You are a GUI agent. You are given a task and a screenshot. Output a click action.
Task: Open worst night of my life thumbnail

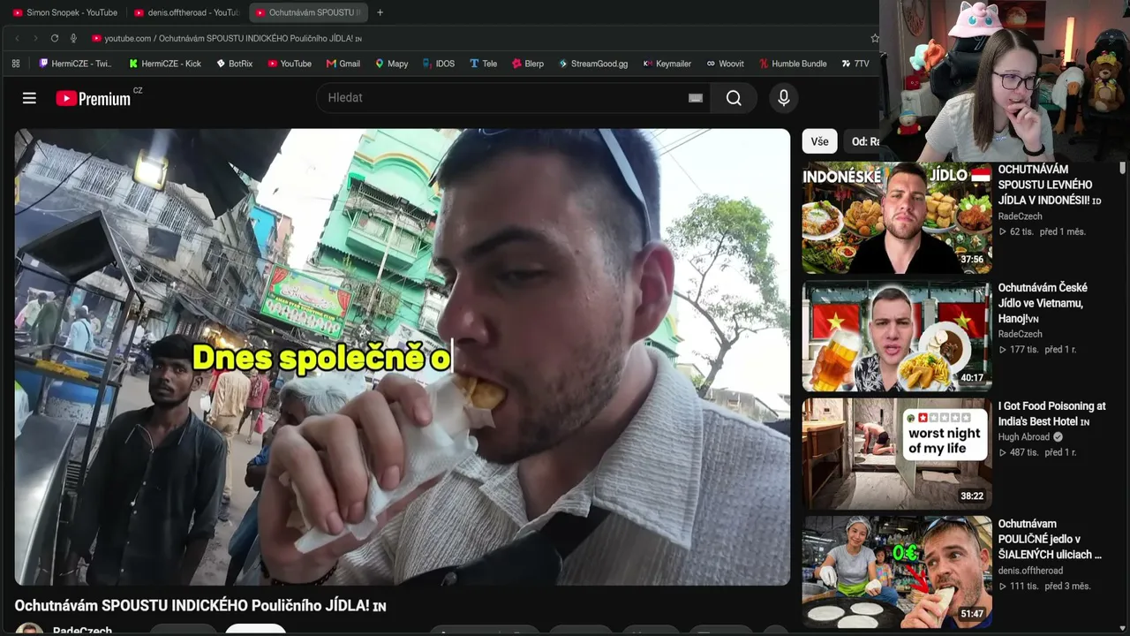point(897,454)
